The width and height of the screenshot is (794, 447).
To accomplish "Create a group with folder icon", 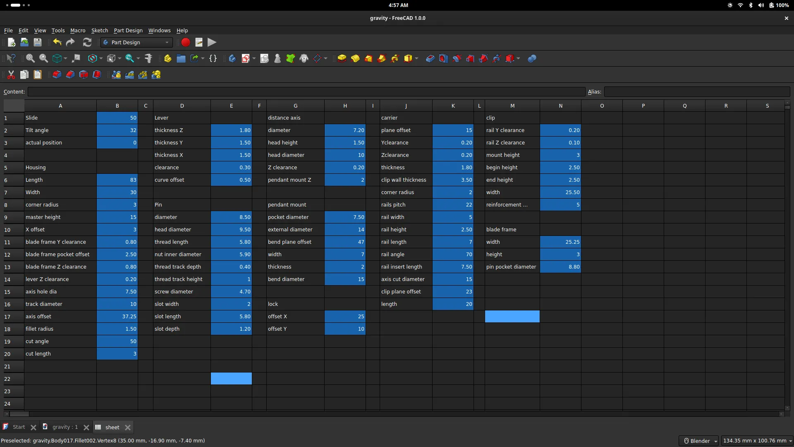I will tap(181, 58).
